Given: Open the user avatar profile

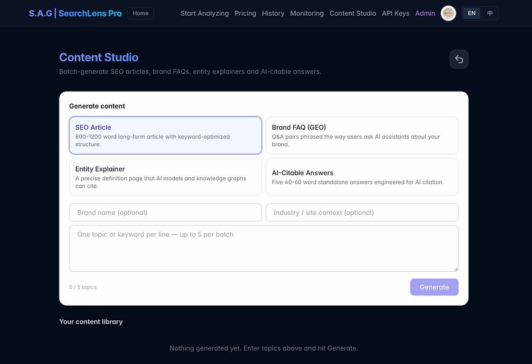Looking at the screenshot, I should click(x=448, y=13).
